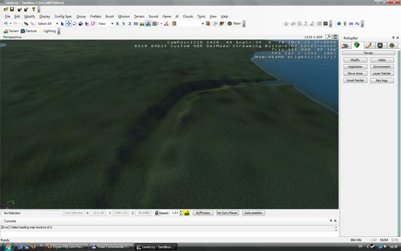Screen dimensions: 401x251
Task: Open the Select All filter dropdown
Action: pyautogui.click(x=47, y=23)
